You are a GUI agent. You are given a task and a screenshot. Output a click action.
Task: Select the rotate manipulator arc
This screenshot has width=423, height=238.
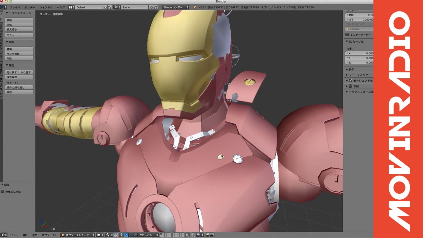[x=131, y=235]
